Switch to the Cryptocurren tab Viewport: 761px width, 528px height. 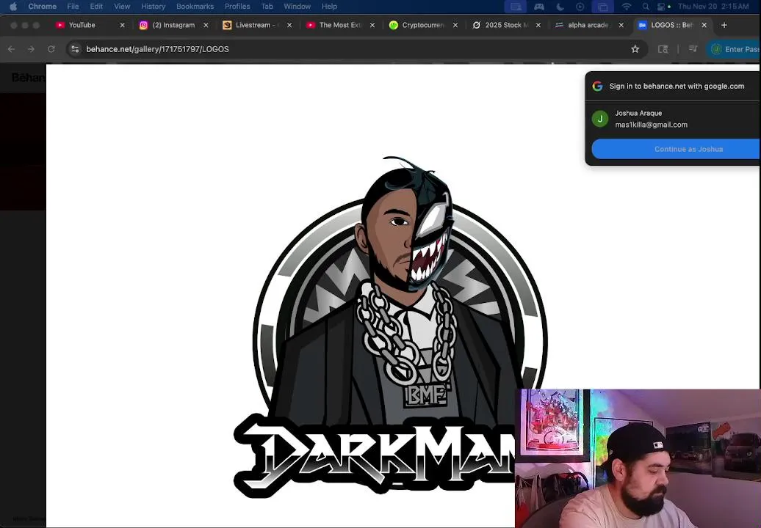click(422, 25)
